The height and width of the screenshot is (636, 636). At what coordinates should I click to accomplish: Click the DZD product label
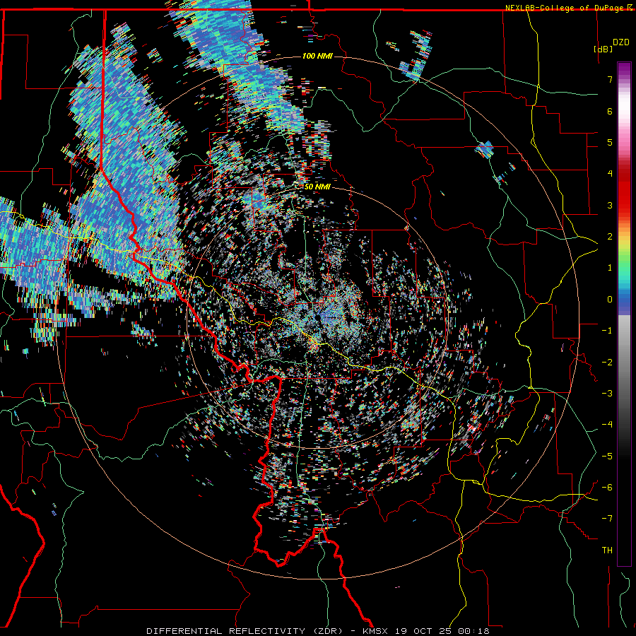pos(621,42)
